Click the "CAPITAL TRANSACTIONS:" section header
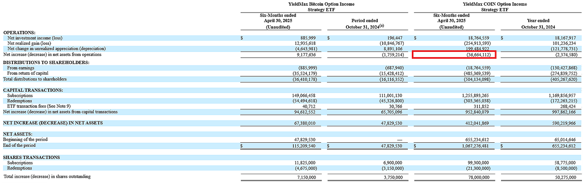The width and height of the screenshot is (585, 185). tap(33, 90)
